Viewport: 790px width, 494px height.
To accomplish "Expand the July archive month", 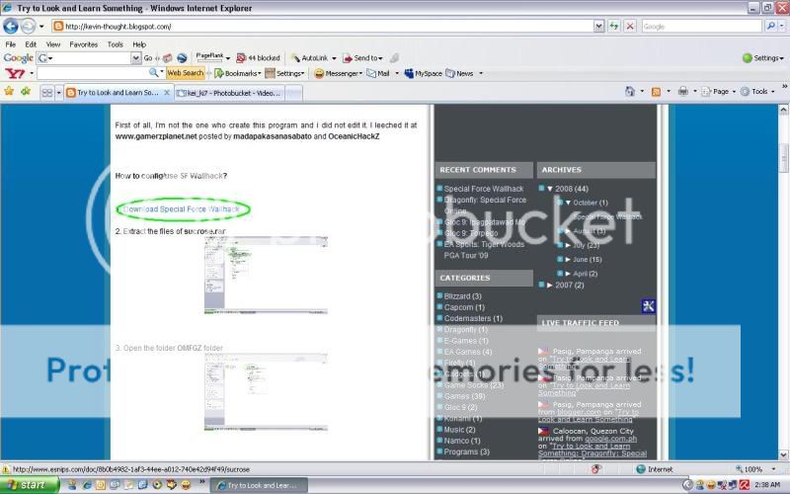I will coord(568,245).
